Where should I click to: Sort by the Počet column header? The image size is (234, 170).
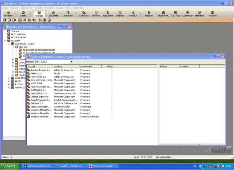coord(108,66)
